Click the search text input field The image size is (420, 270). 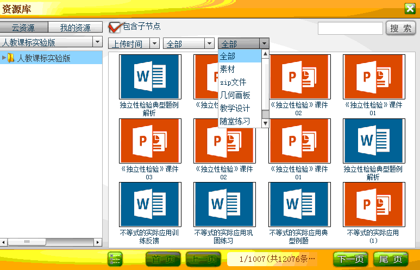click(x=350, y=28)
